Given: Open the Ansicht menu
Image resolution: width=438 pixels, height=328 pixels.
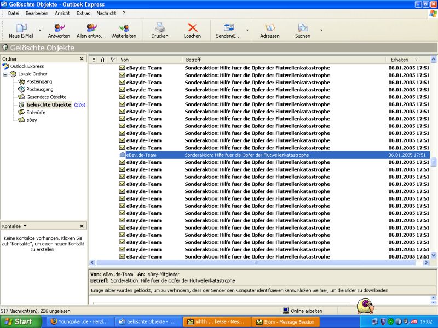Looking at the screenshot, I should click(62, 13).
